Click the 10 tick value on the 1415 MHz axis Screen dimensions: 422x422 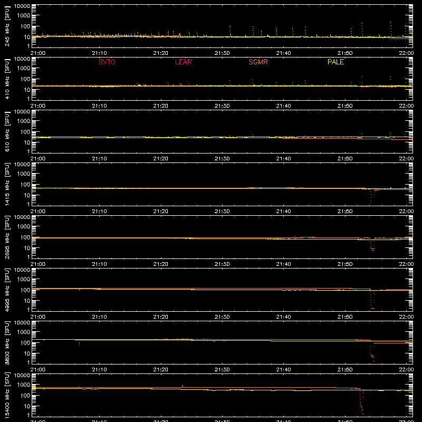click(27, 195)
